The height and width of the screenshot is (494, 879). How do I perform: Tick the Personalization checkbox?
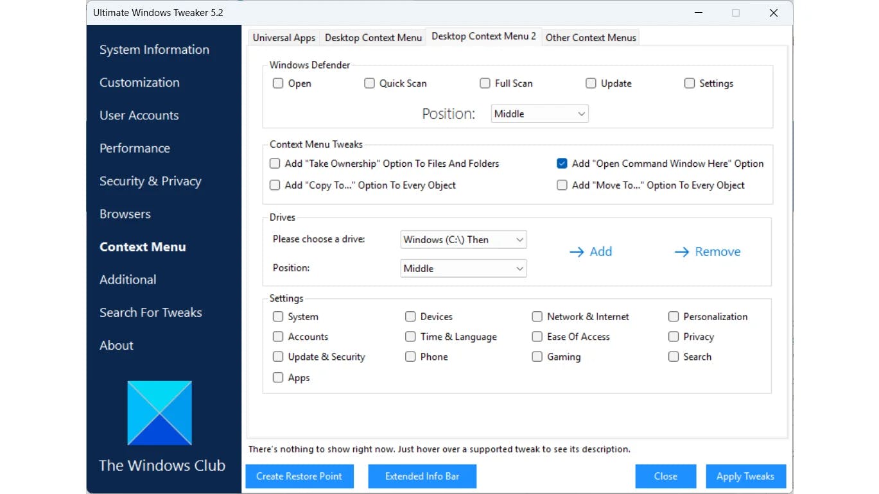[674, 316]
